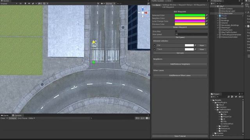This screenshot has width=250, height=140.
Task: Expand the Buildings object in Hierarchy
Action: click(x=218, y=21)
